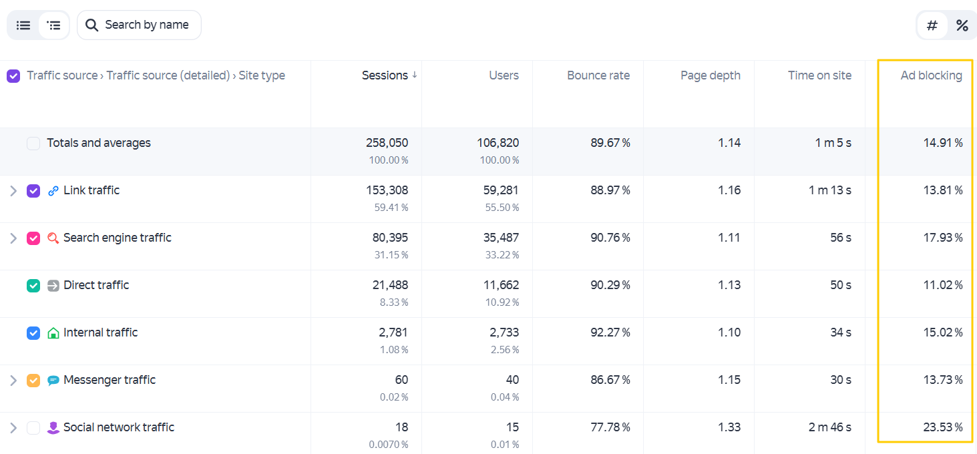The height and width of the screenshot is (454, 977).
Task: Click the Search engine traffic magnifier icon
Action: point(53,238)
